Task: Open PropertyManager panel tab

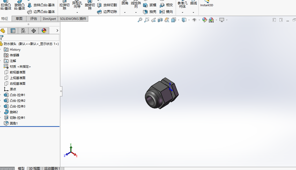Action: (13, 31)
